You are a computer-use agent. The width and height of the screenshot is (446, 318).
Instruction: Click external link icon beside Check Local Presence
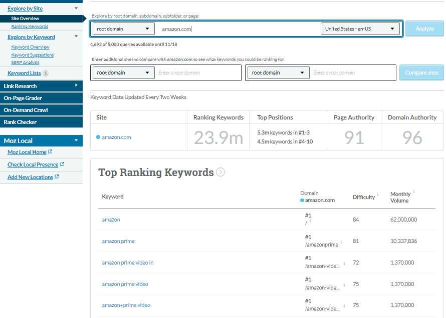62,164
